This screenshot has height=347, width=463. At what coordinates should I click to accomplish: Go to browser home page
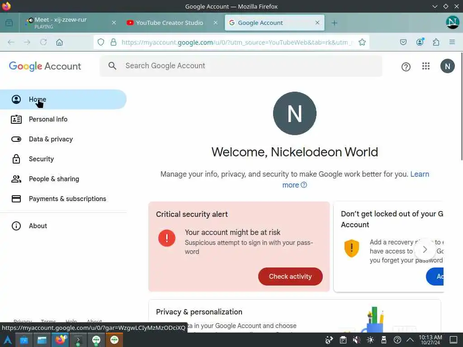click(x=59, y=42)
